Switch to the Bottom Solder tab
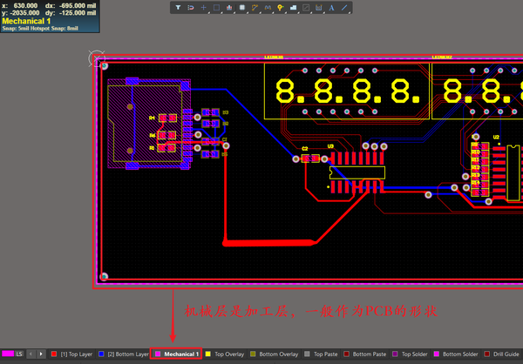The height and width of the screenshot is (364, 523). tap(456, 354)
